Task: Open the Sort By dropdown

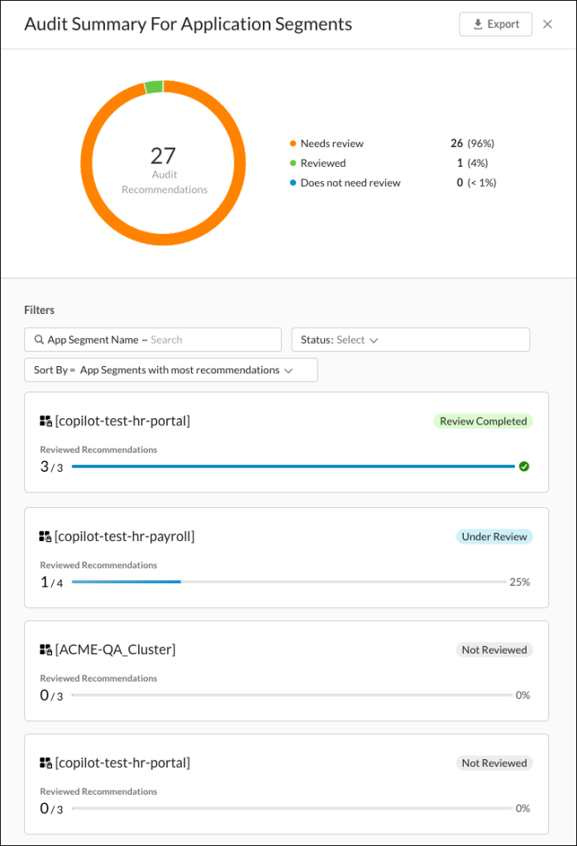Action: [x=171, y=370]
